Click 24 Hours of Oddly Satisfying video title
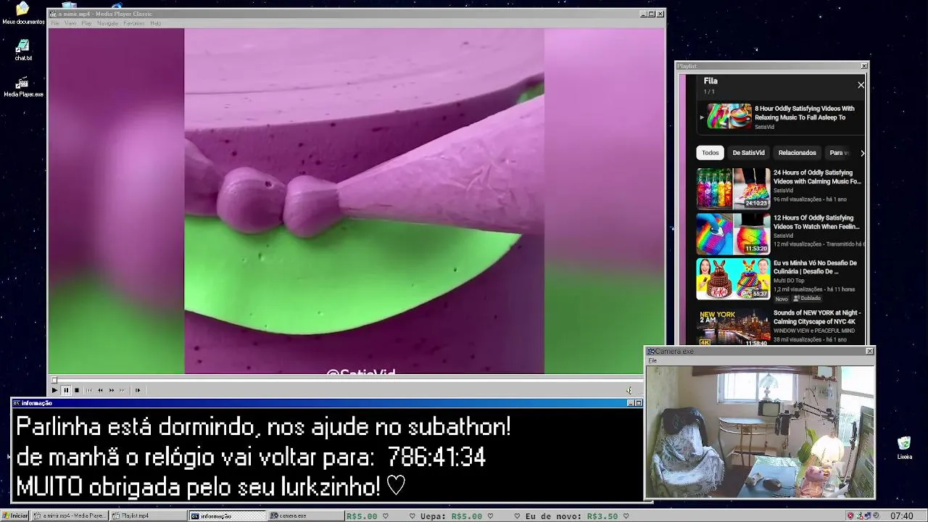 click(x=817, y=177)
